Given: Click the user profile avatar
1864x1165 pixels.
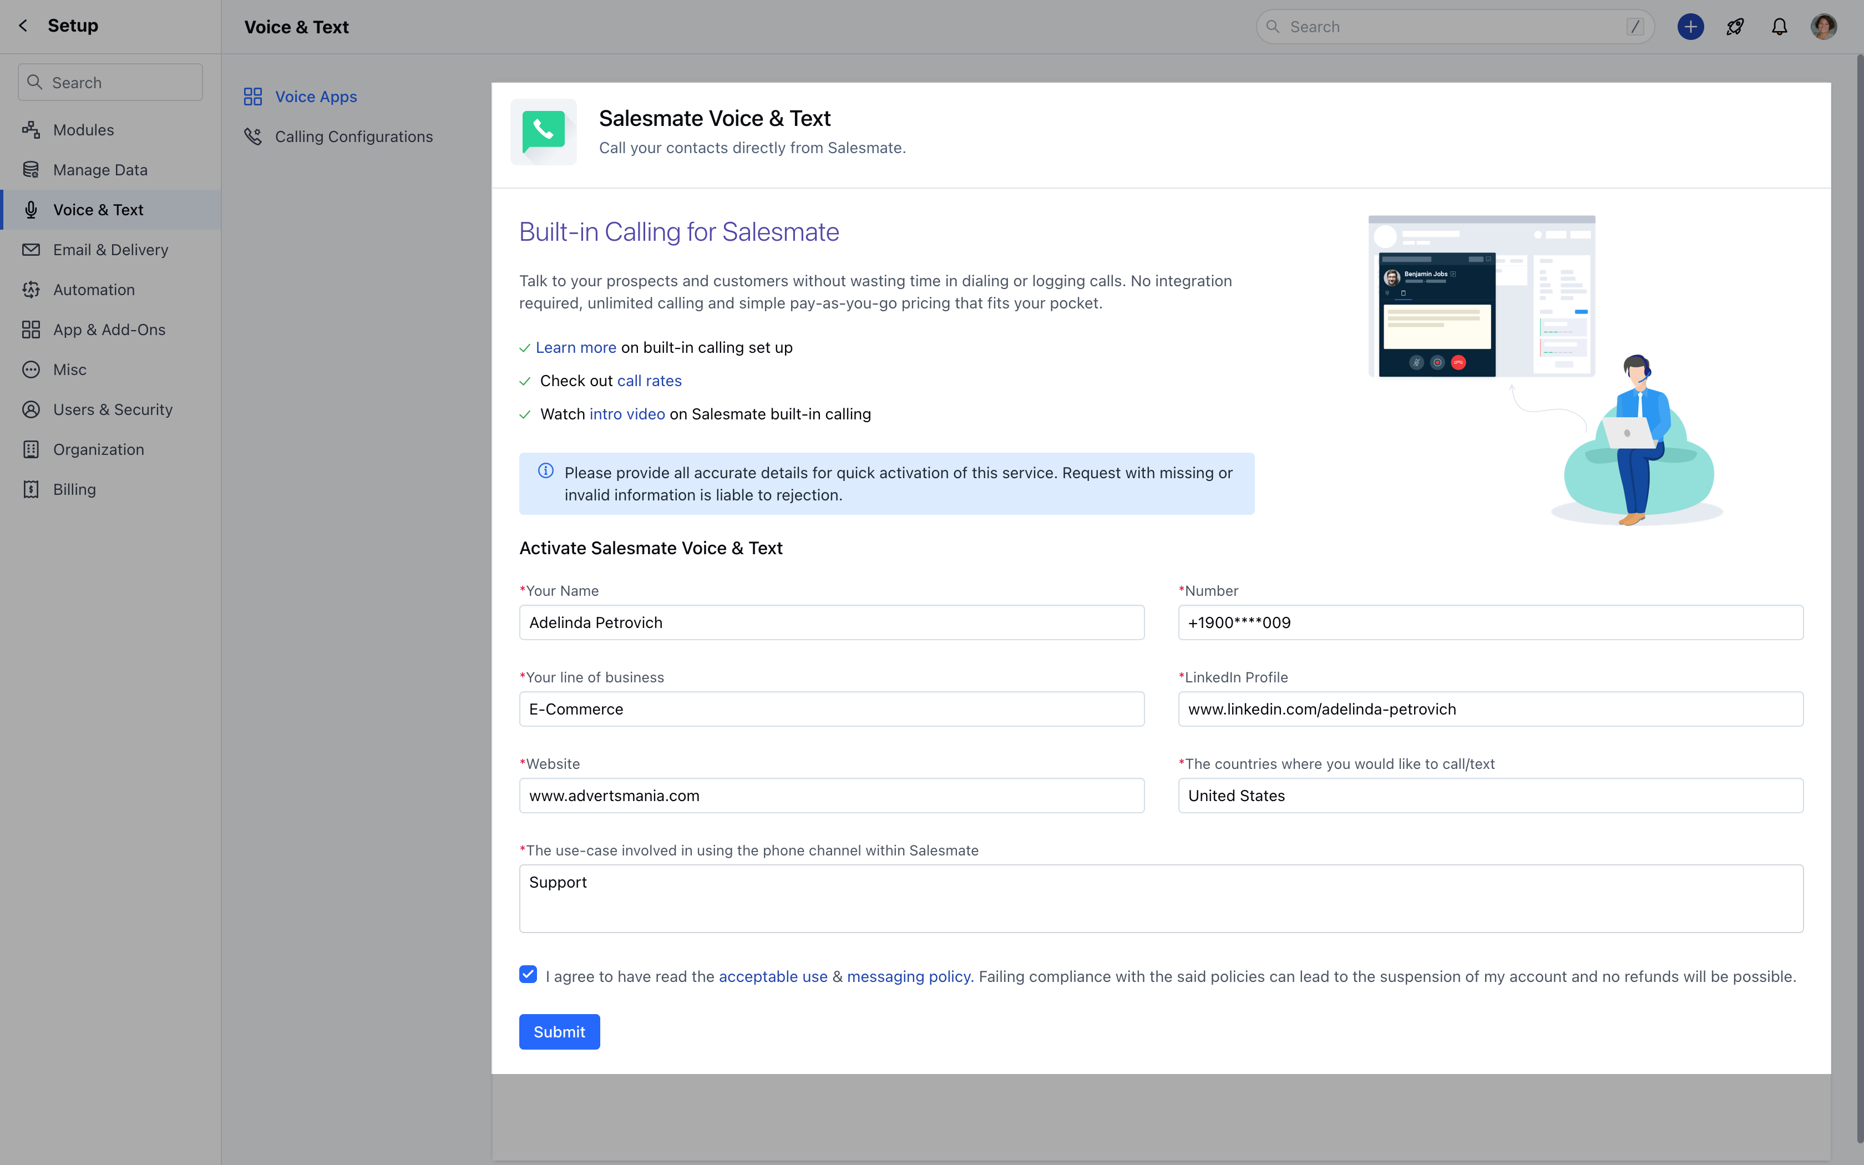Looking at the screenshot, I should [1823, 27].
